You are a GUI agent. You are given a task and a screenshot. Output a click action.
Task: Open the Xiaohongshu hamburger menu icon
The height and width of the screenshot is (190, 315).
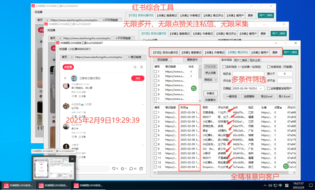coord(141,67)
